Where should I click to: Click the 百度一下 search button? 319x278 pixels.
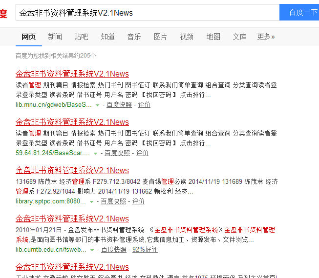299,12
